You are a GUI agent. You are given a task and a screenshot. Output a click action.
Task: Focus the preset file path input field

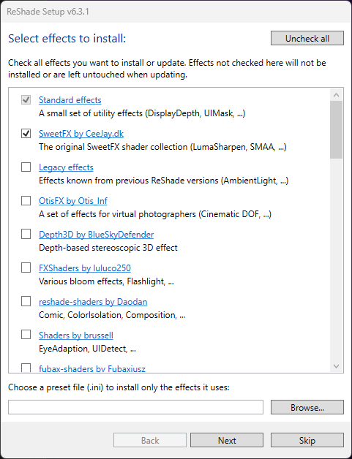coord(135,408)
